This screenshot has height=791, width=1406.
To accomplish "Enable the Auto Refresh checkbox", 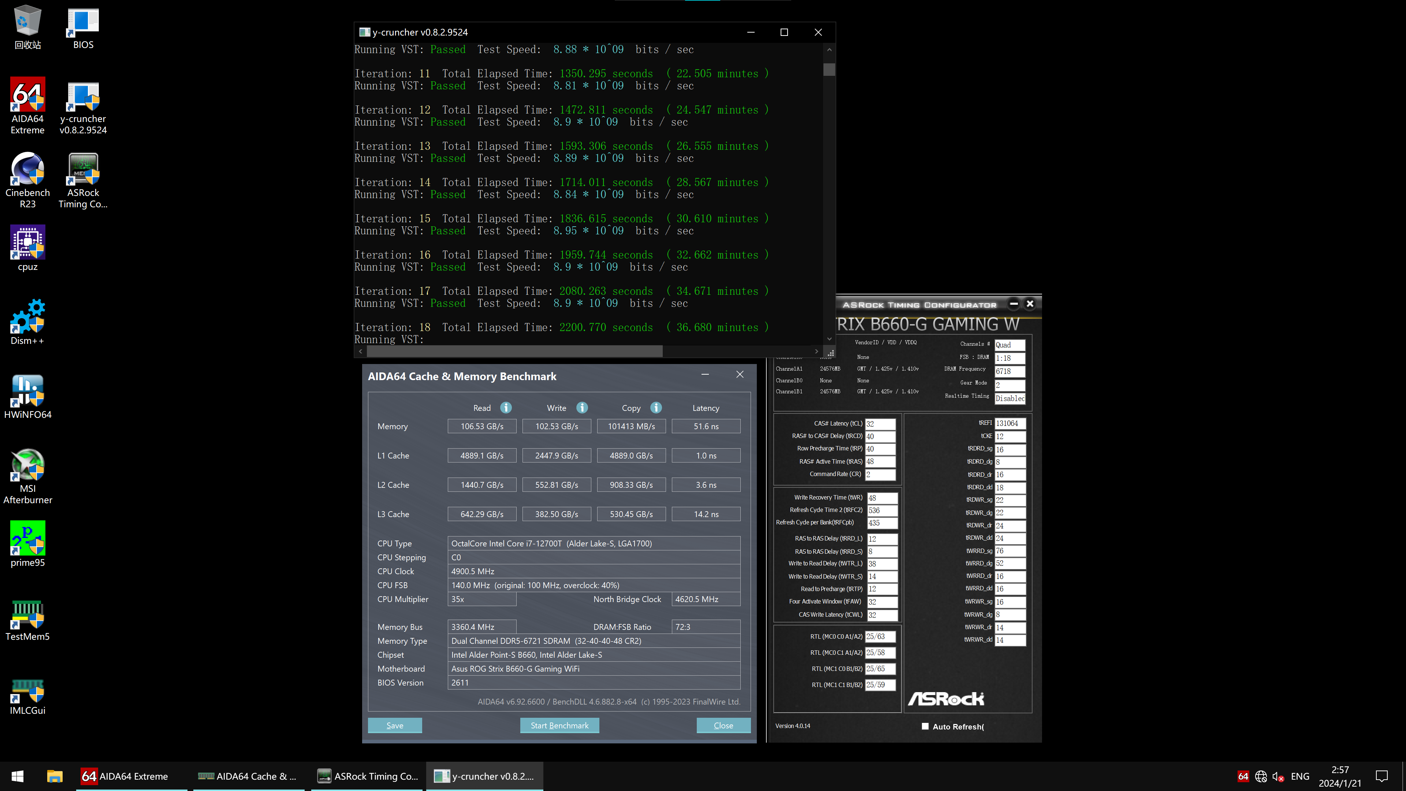I will (925, 726).
